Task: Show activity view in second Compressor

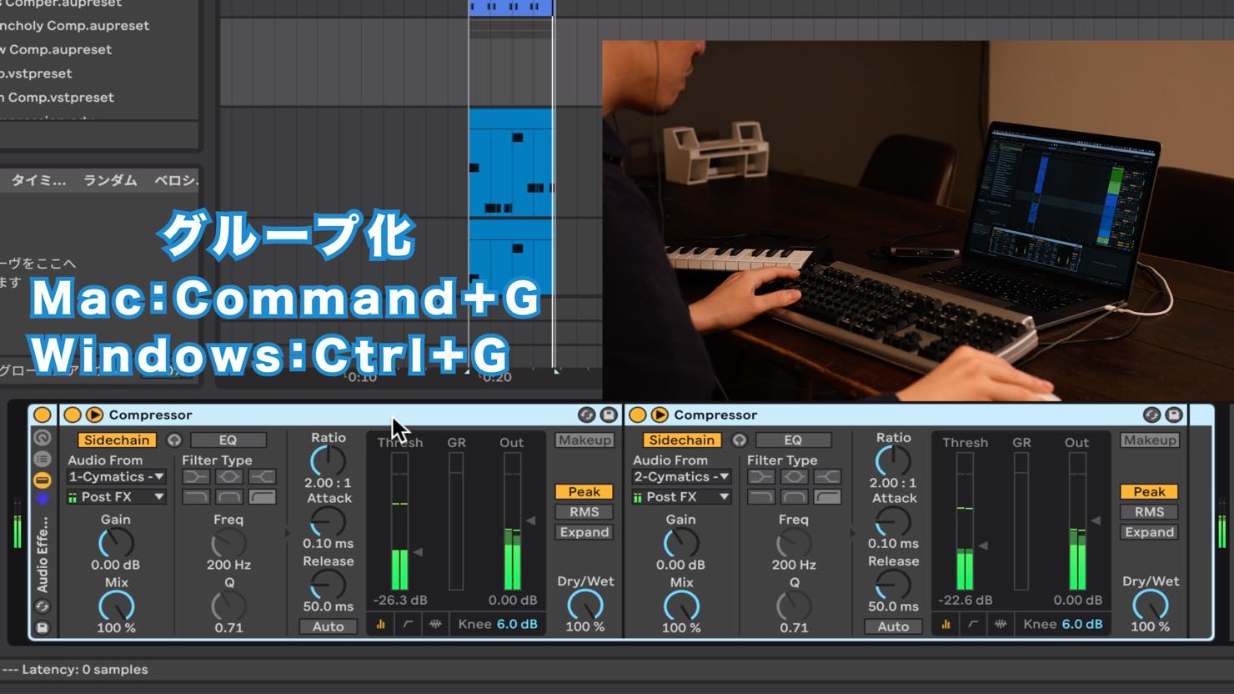Action: (1001, 624)
